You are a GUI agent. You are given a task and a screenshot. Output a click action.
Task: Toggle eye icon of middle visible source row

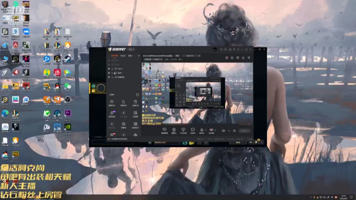(x=109, y=73)
